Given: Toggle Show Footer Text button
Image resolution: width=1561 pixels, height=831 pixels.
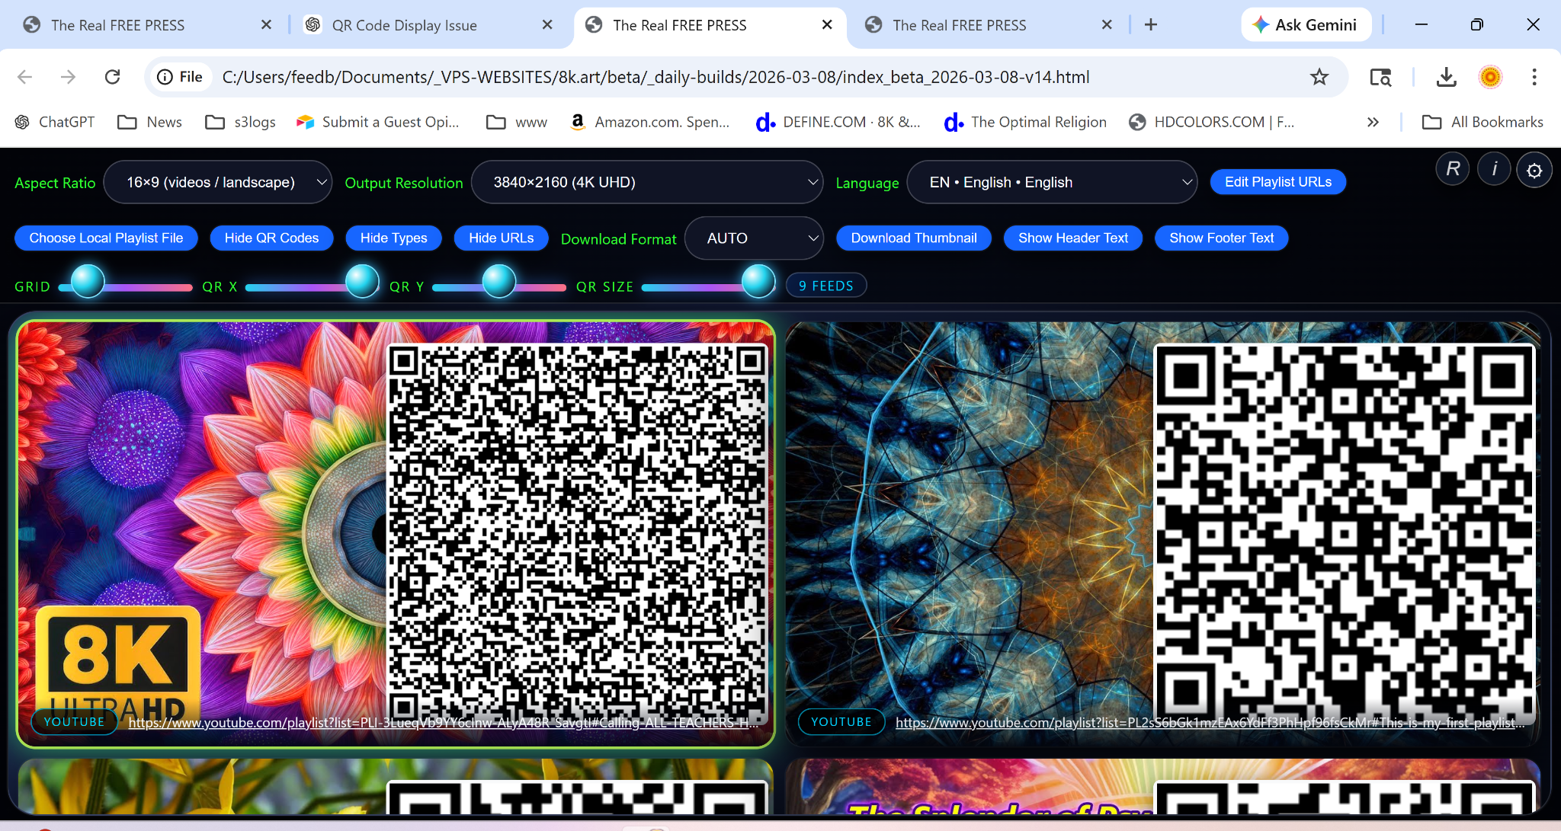Looking at the screenshot, I should (1221, 238).
